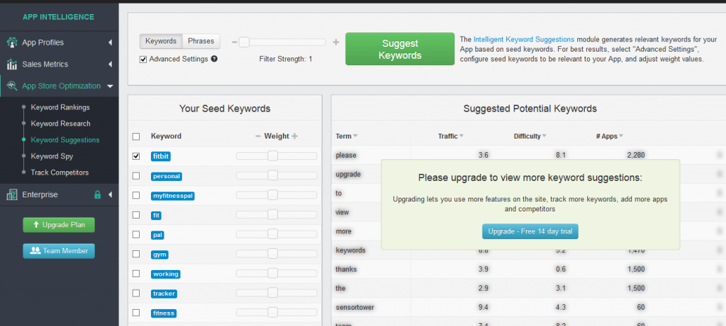
Task: Click the Sales Metrics chart icon
Action: point(12,64)
